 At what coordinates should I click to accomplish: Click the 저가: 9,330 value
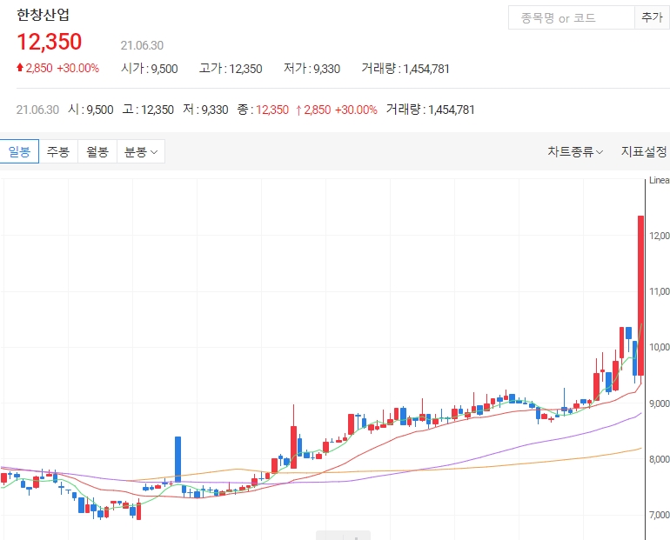point(312,69)
